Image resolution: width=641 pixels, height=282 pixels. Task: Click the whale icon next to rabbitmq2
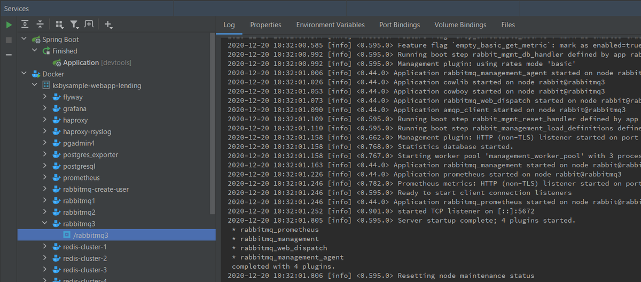click(57, 212)
